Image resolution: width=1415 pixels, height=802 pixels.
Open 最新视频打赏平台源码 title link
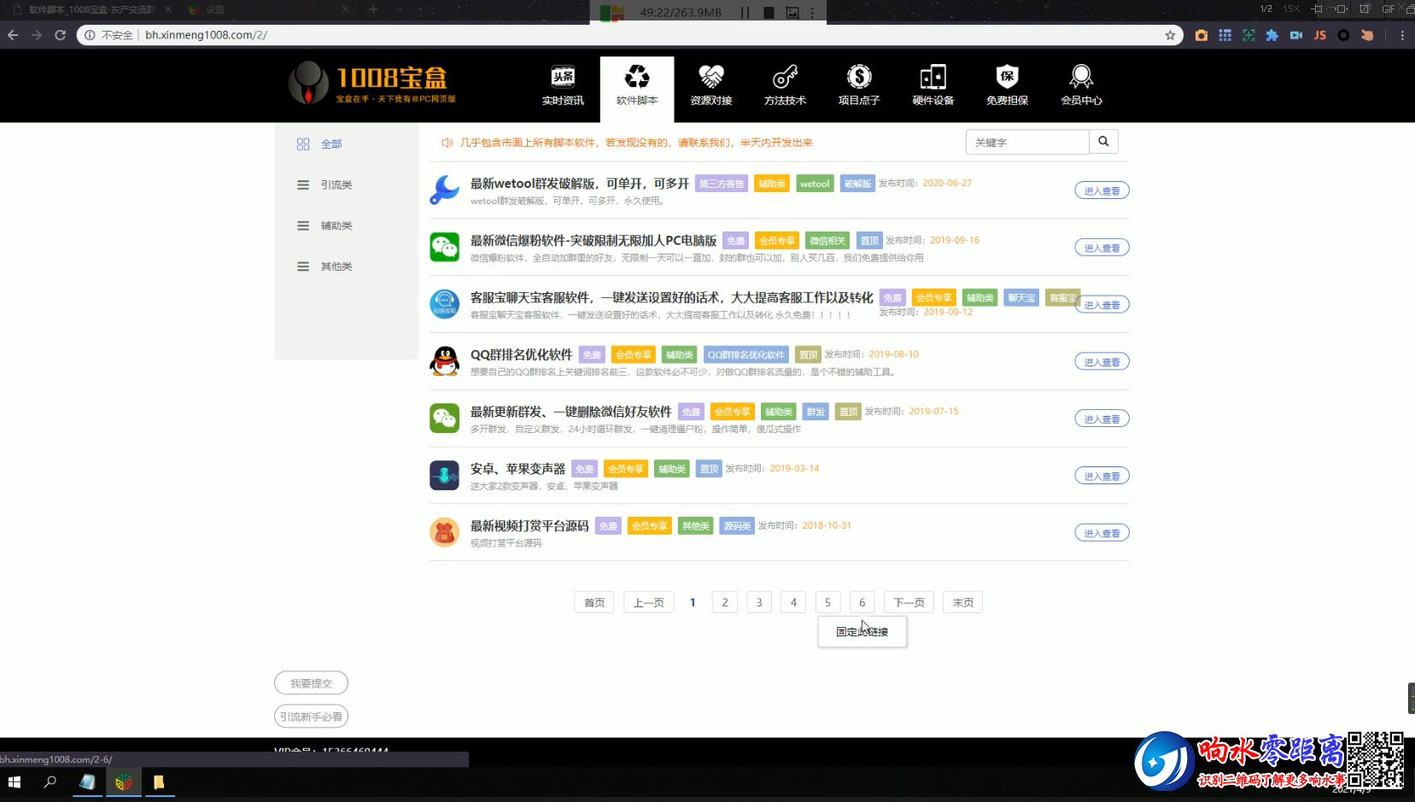[x=529, y=525]
